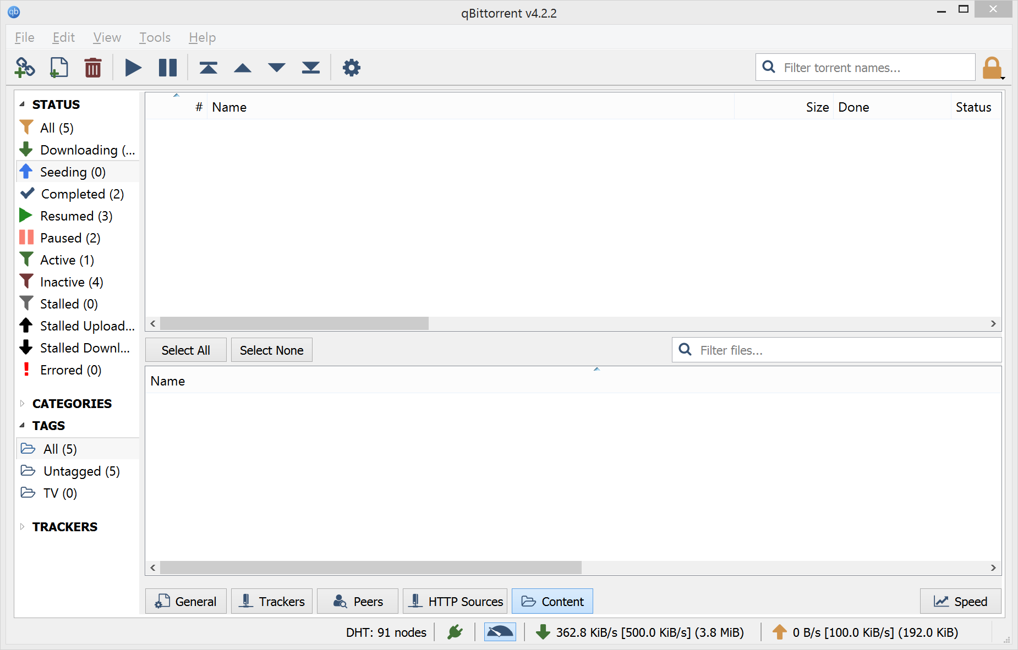Toggle alternative speed limits speedometer icon
Viewport: 1018px width, 650px height.
500,632
